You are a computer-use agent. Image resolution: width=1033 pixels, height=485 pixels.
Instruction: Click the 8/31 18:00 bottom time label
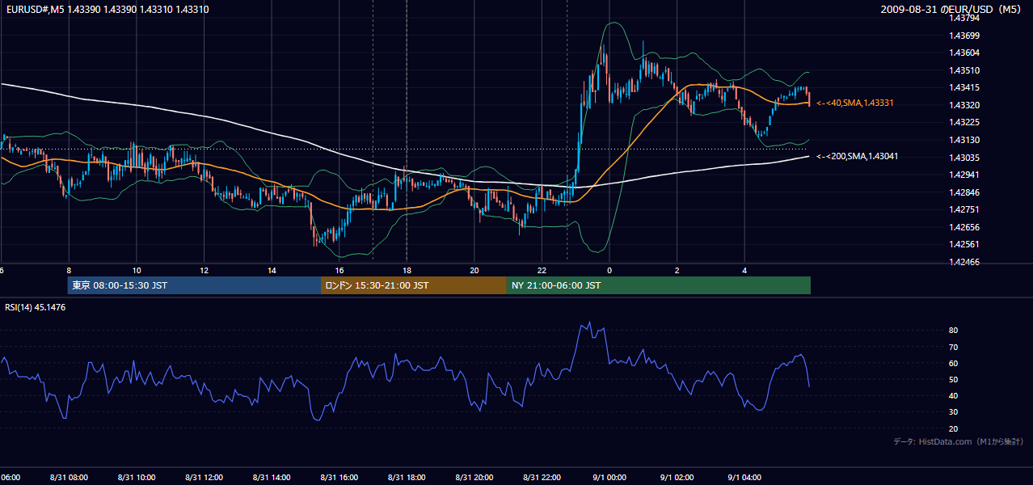pyautogui.click(x=407, y=478)
